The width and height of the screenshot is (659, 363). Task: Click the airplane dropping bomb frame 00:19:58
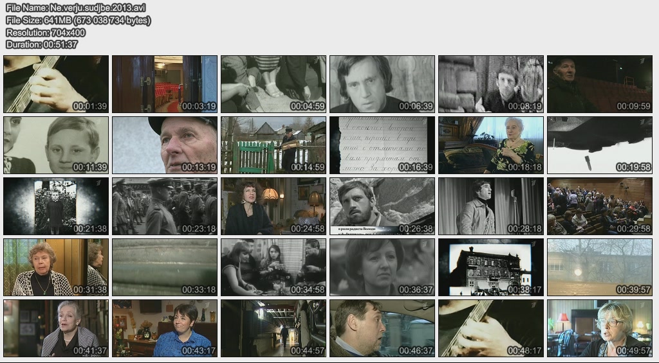(600, 145)
